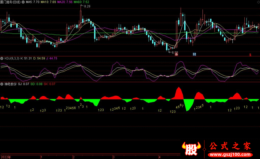Open the www.gszj100.com website link
Image resolution: width=260 pixels, height=159 pixels.
point(230,153)
